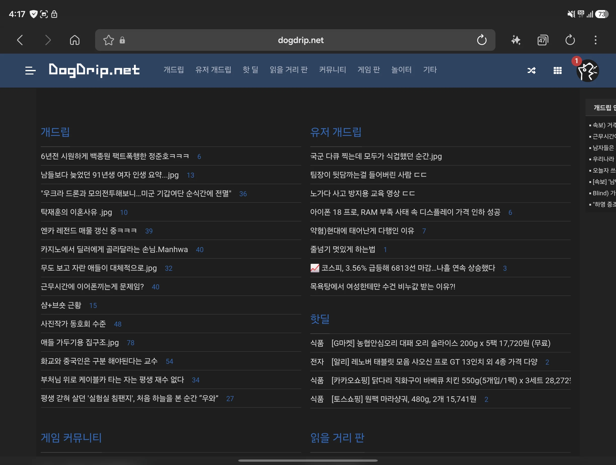Open post 엔카 레전드 매물 갱신 중ㅋㅋㅋ

coord(89,230)
